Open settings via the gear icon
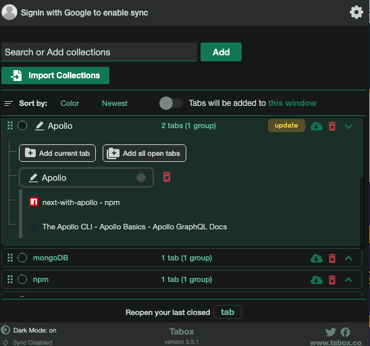Image resolution: width=370 pixels, height=346 pixels. click(x=356, y=12)
